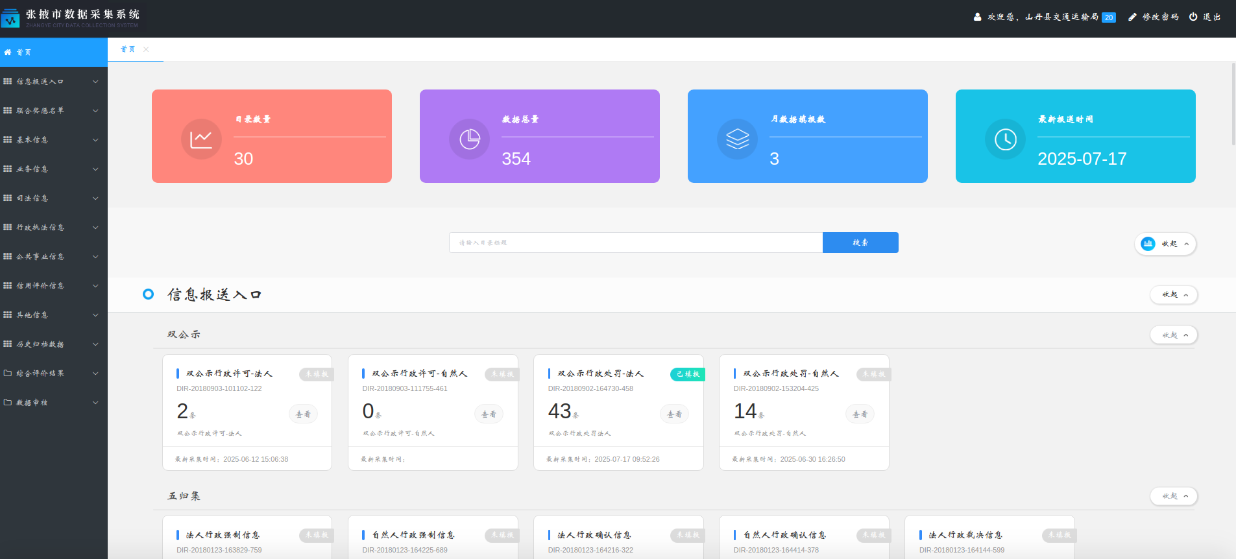Click the user avatar icon in the header
The width and height of the screenshot is (1236, 559).
pyautogui.click(x=977, y=17)
